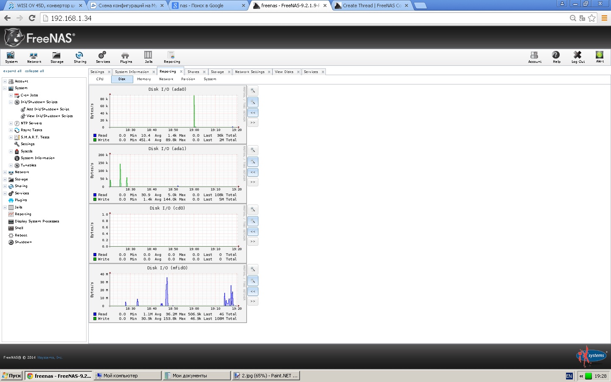Open System Information in the tree
This screenshot has height=382, width=611.
(x=37, y=158)
